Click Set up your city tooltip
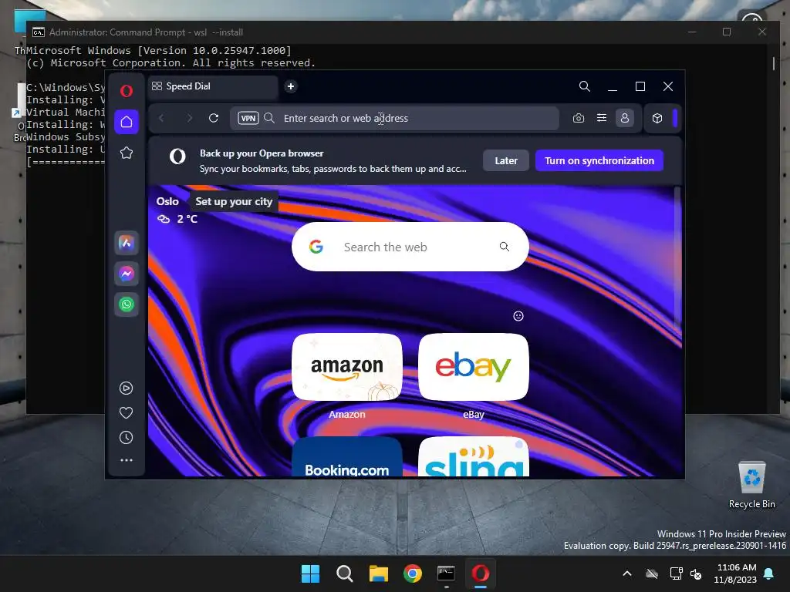790x592 pixels. point(234,201)
